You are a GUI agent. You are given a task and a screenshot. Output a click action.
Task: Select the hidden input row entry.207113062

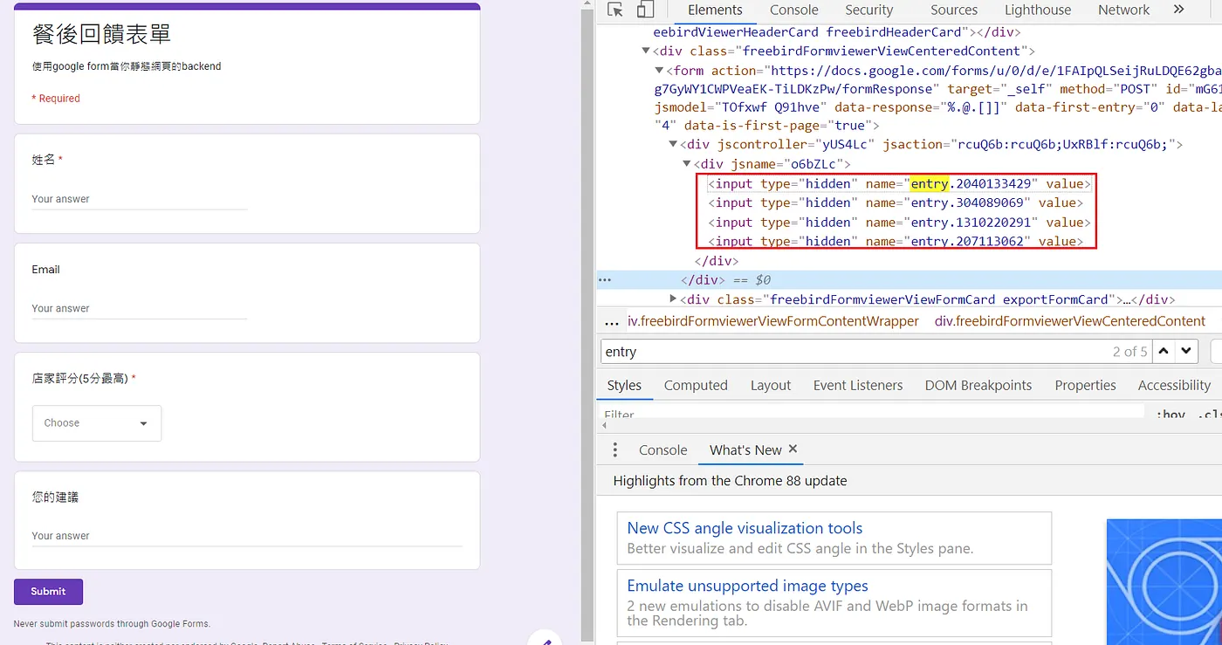896,242
